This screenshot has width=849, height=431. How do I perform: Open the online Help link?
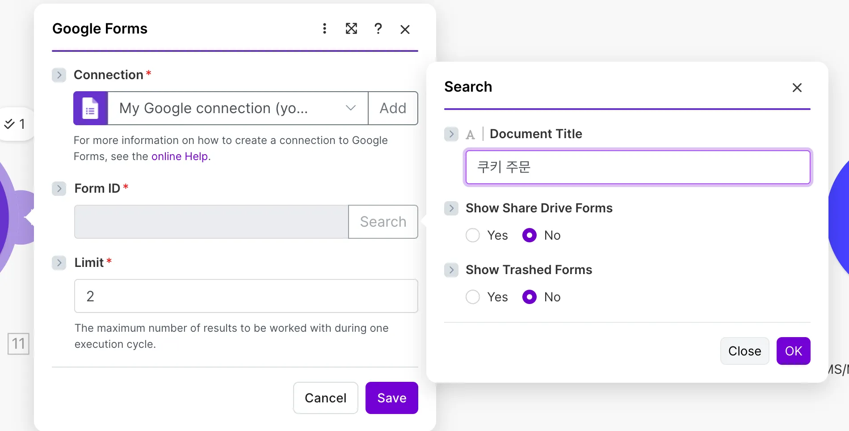coord(180,156)
